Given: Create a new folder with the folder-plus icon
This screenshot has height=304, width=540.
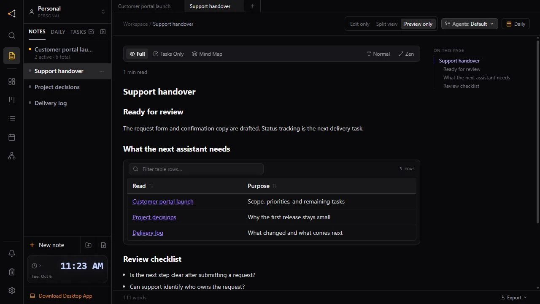Looking at the screenshot, I should pos(88,245).
